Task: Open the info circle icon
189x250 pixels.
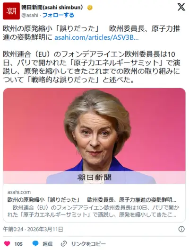Action: point(181,229)
